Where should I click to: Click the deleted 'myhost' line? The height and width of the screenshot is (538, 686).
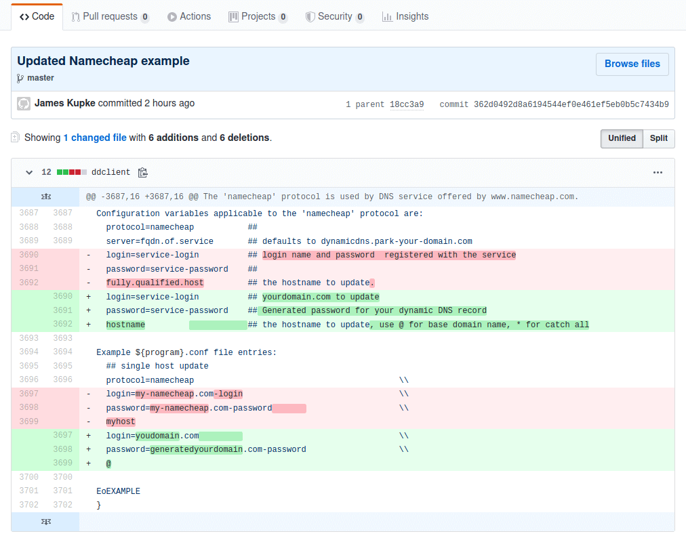pyautogui.click(x=377, y=421)
